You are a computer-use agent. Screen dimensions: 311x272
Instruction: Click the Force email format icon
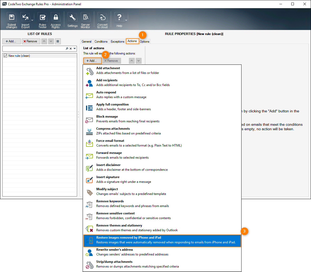click(89, 144)
